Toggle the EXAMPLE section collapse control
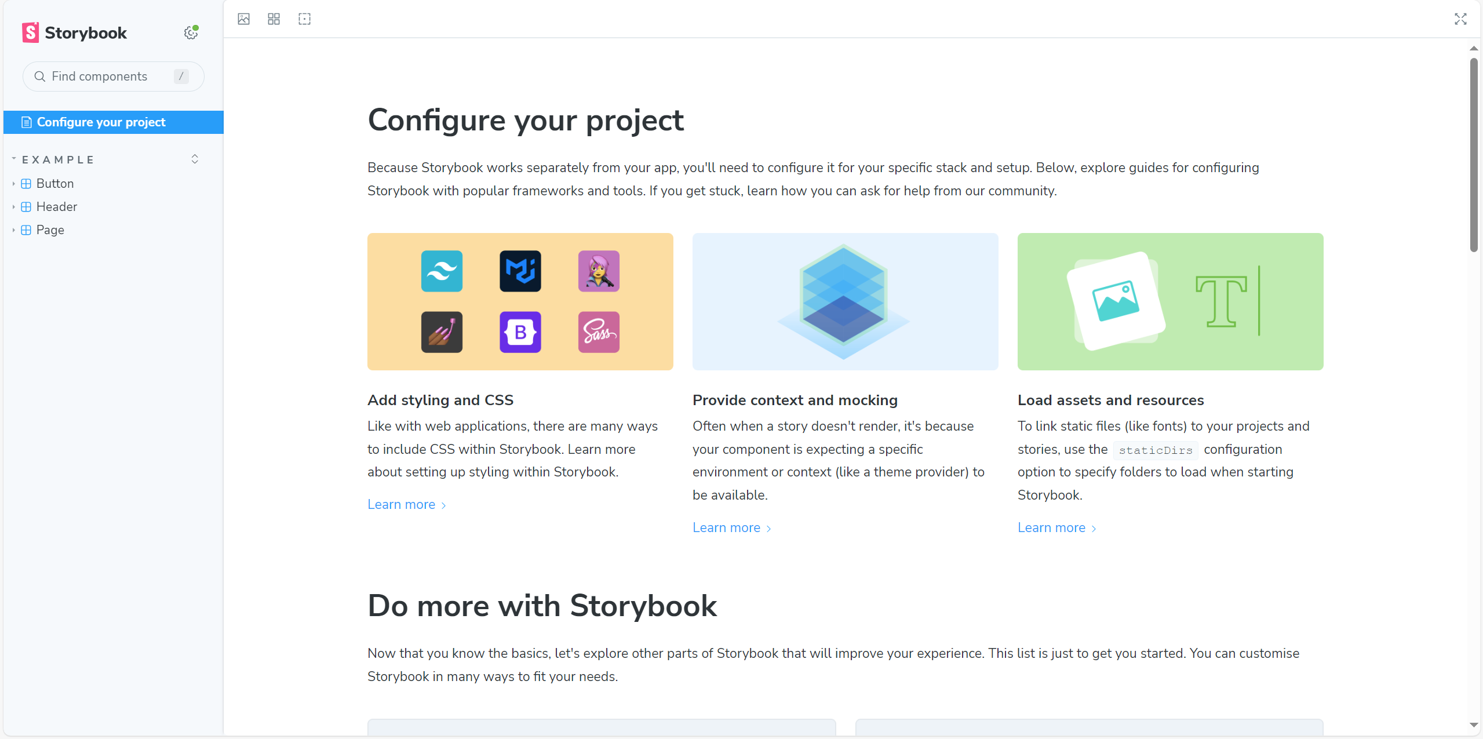1483x739 pixels. 195,159
